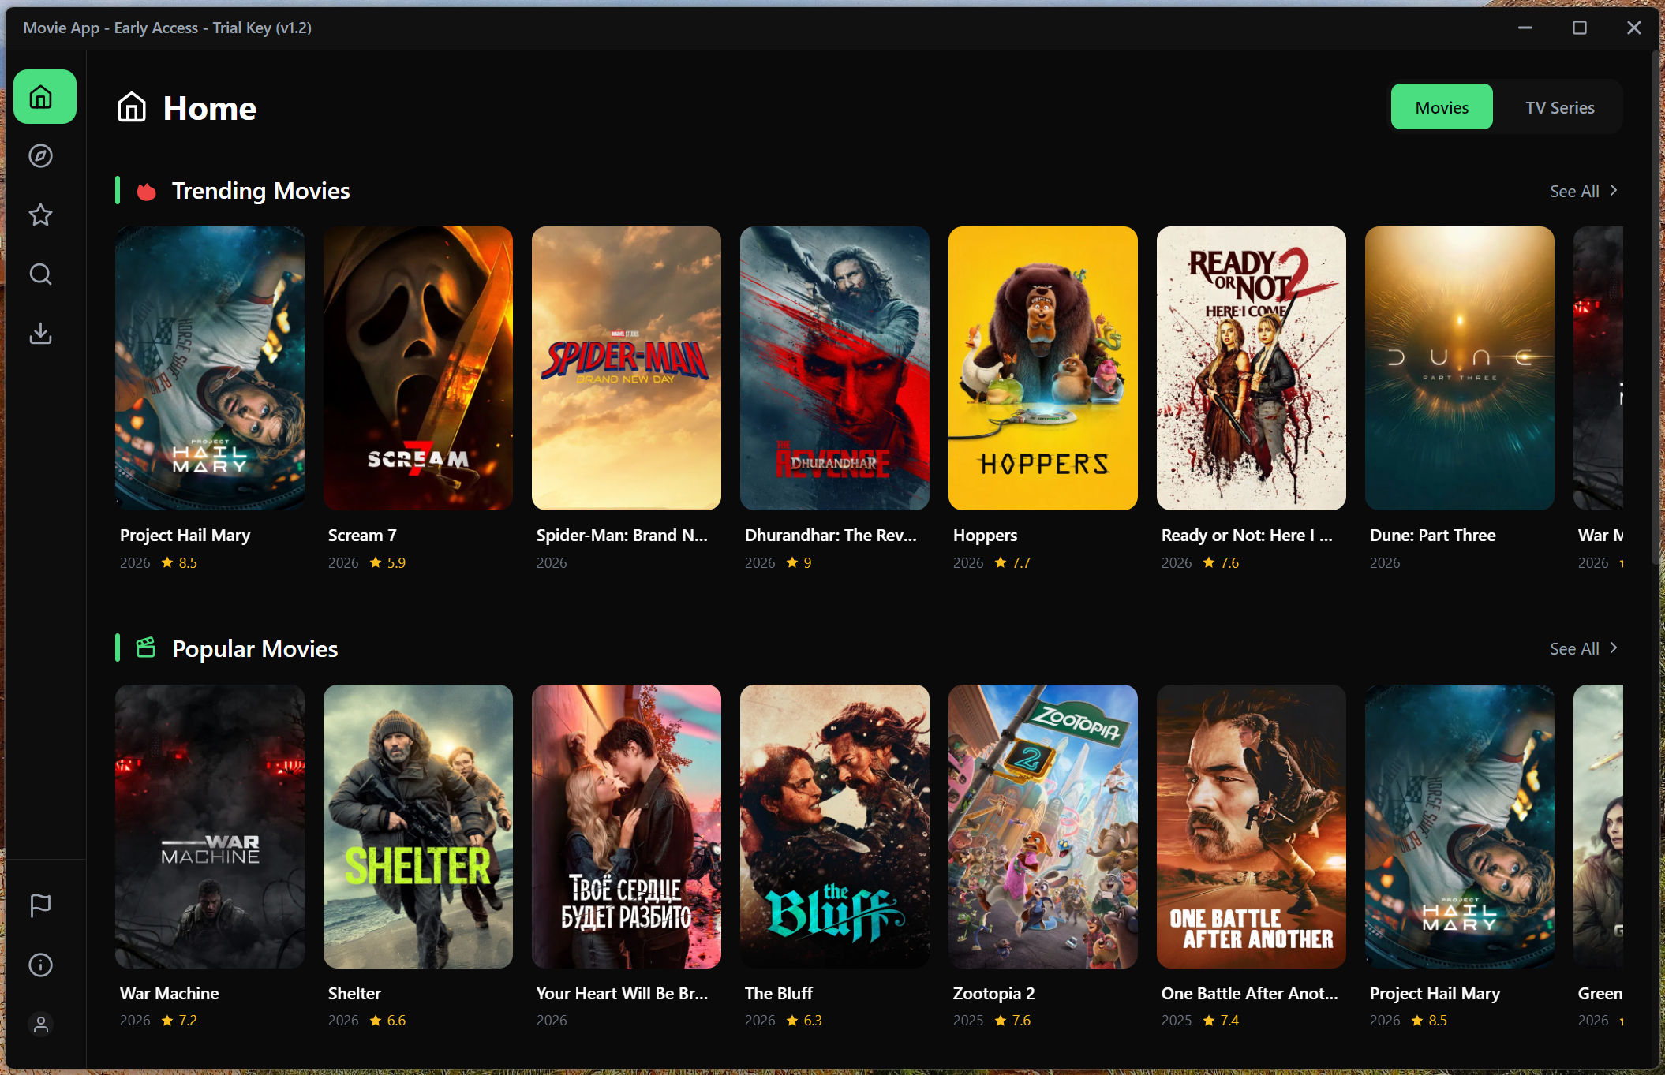Image resolution: width=1665 pixels, height=1075 pixels.
Task: Click See All for Popular Movies
Action: pos(1584,648)
